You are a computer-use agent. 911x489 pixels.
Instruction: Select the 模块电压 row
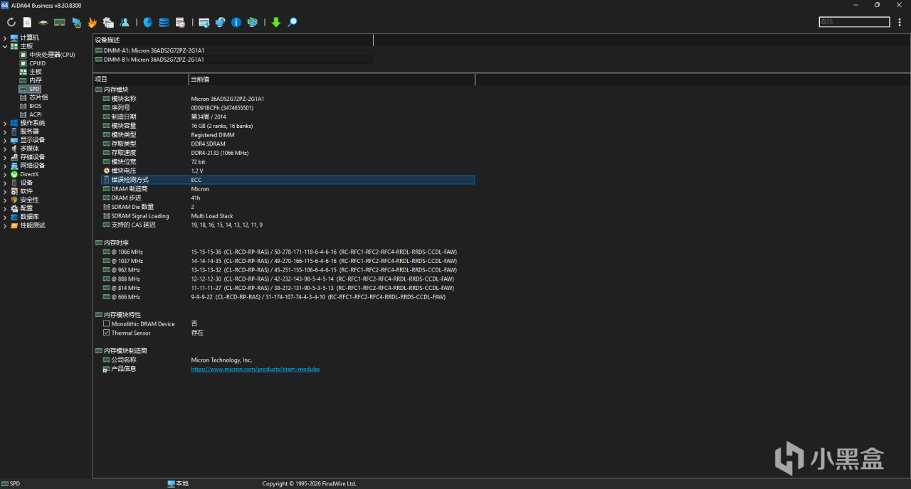(x=288, y=171)
